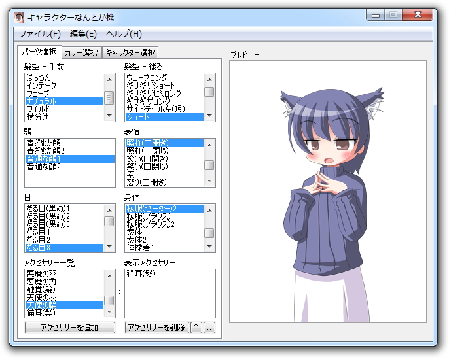Select 笑い(口閉じ) expression
This screenshot has width=449, height=359.
coord(165,167)
